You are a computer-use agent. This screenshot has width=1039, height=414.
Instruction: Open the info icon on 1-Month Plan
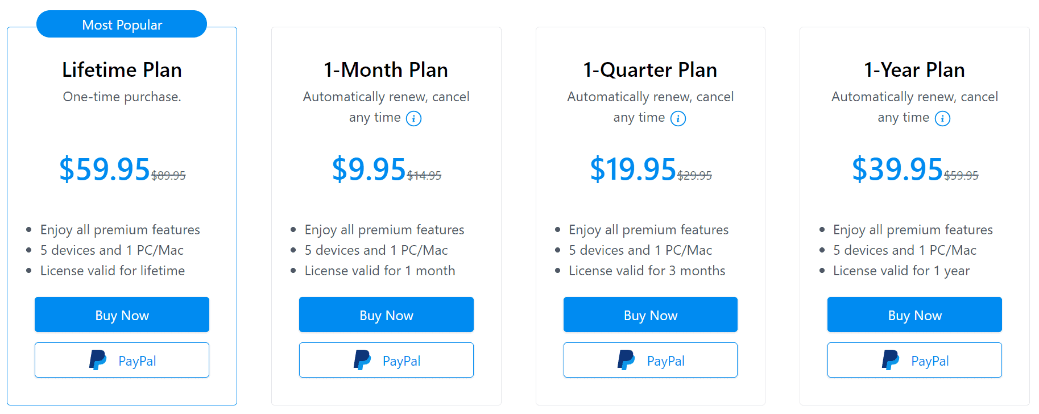415,118
